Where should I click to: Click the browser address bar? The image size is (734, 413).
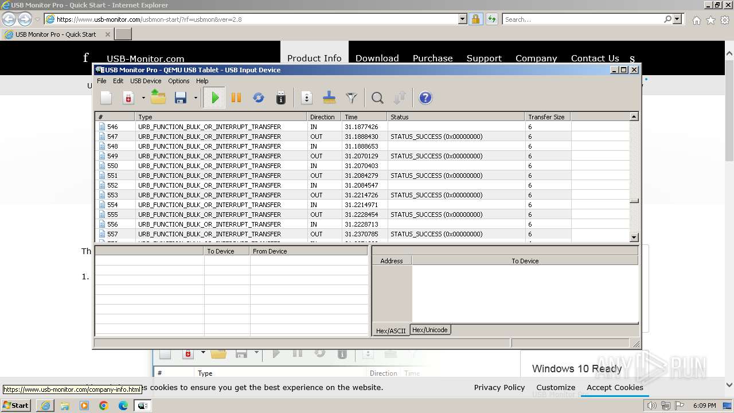252,19
